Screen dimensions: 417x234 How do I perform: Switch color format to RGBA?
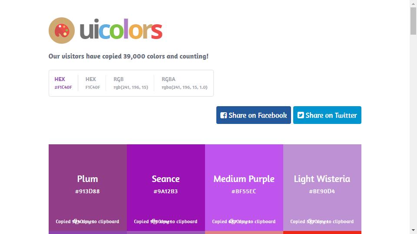(184, 83)
